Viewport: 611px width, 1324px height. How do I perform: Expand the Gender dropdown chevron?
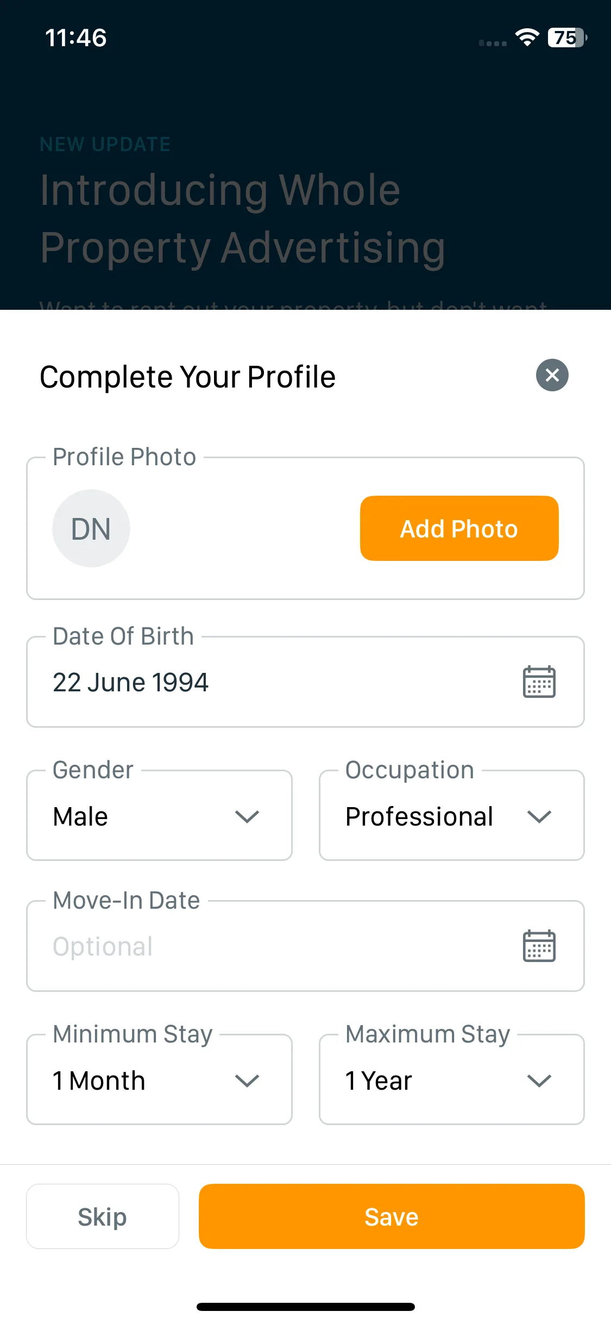(x=247, y=816)
